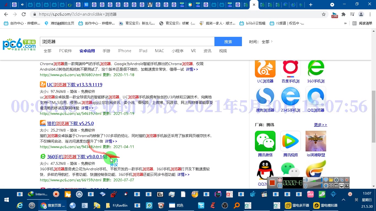Open the lol英雄联盟 app thumbnail

pos(316,141)
